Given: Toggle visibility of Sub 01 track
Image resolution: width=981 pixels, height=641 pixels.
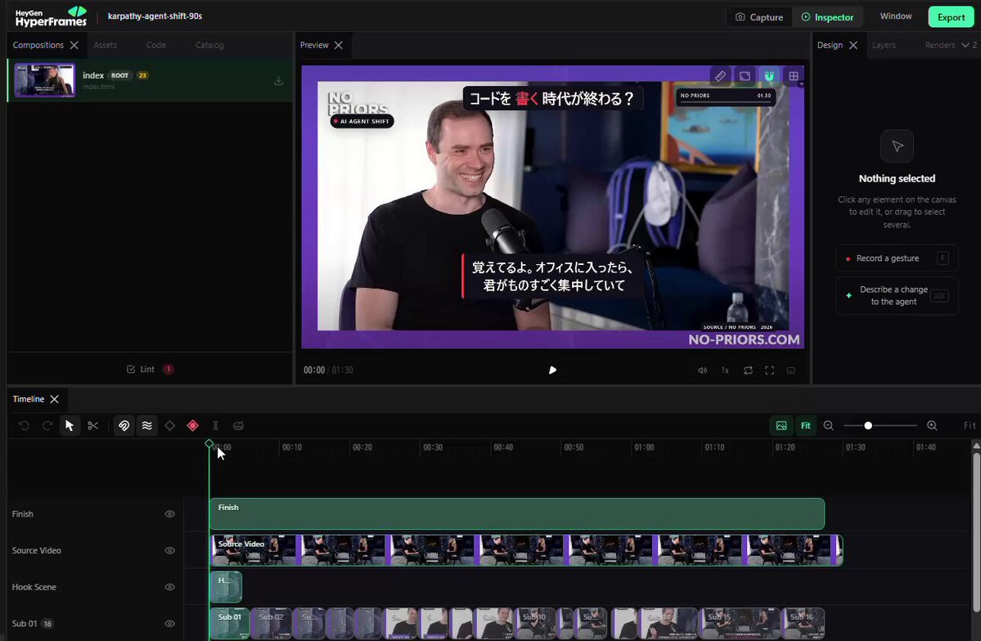Looking at the screenshot, I should 169,624.
